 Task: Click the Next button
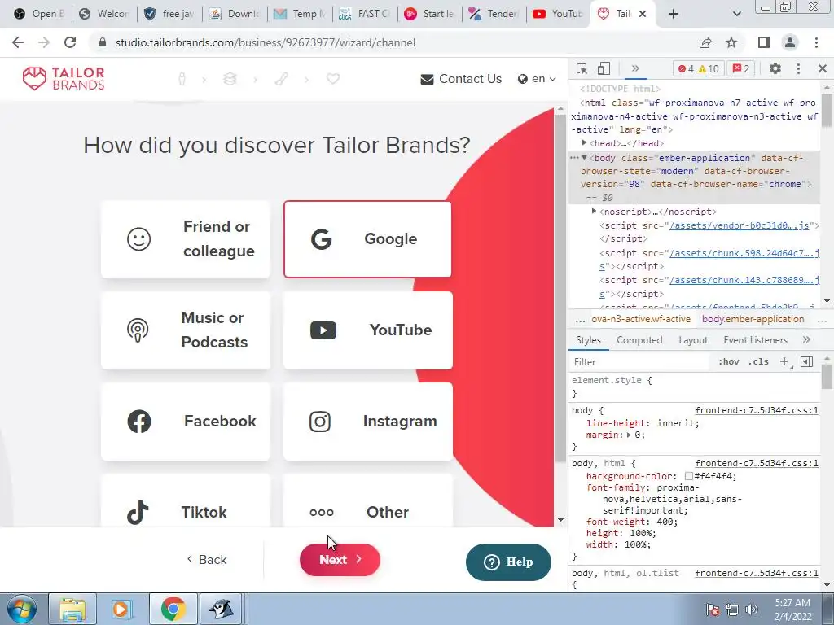pos(340,560)
